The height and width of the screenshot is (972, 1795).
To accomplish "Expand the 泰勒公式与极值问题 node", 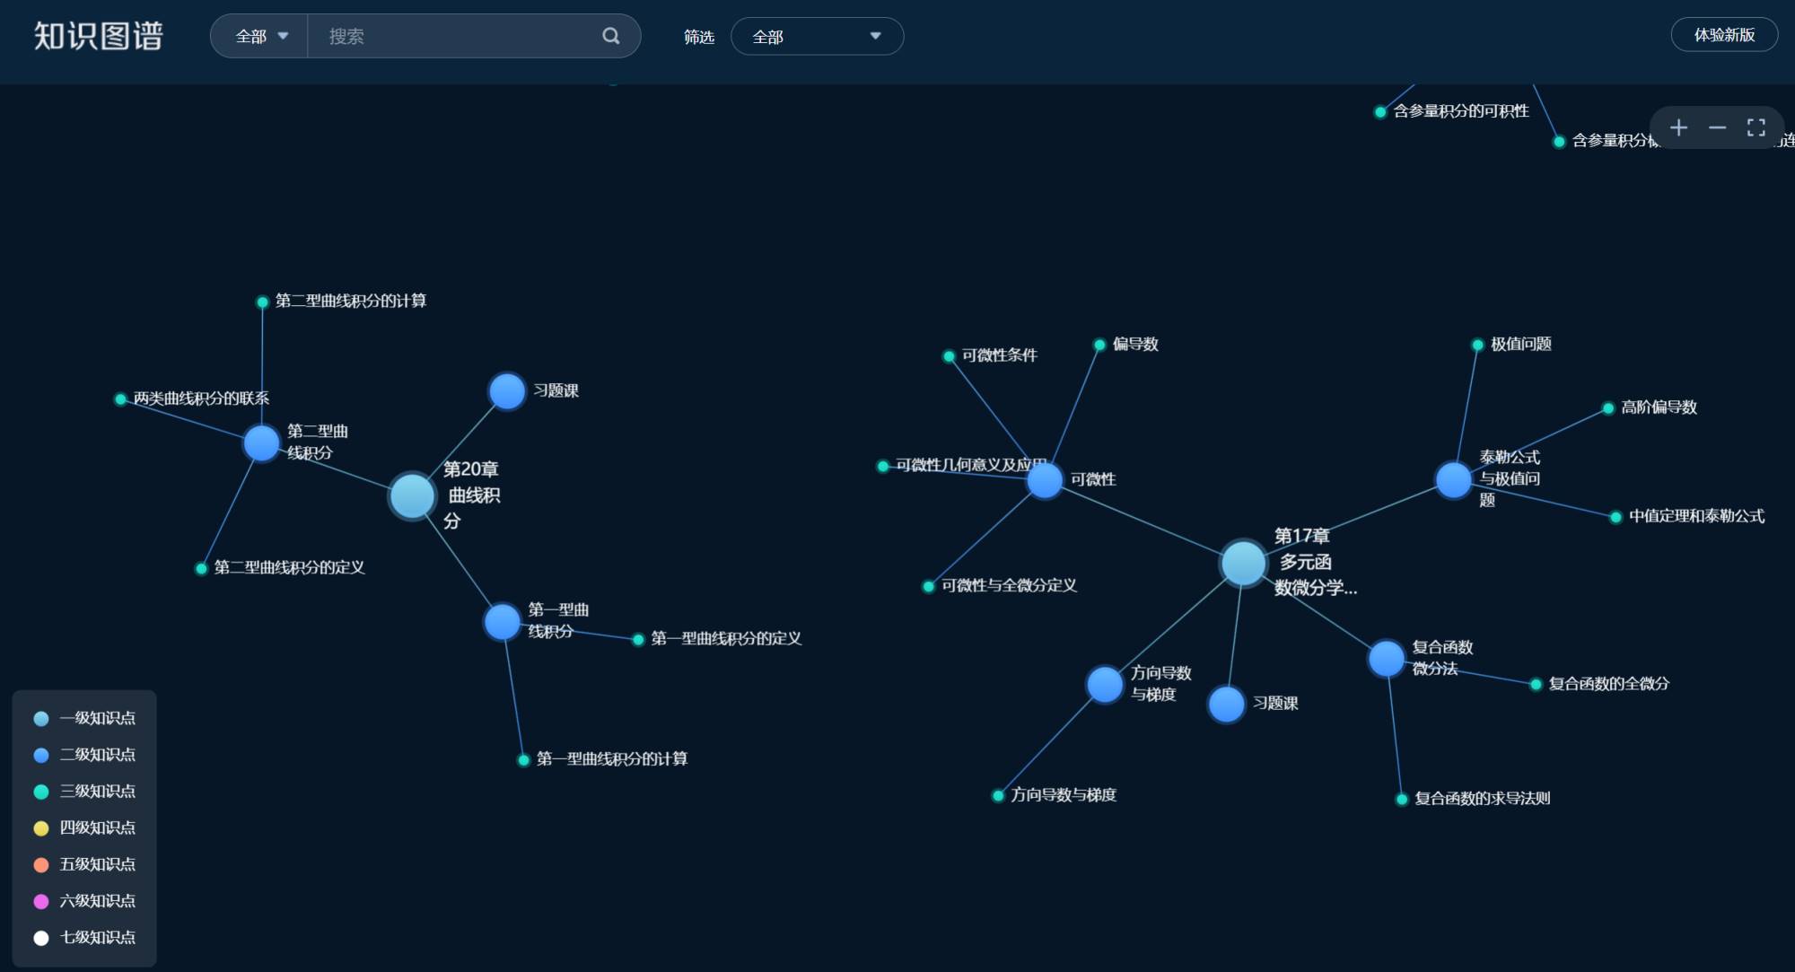I will pyautogui.click(x=1453, y=479).
